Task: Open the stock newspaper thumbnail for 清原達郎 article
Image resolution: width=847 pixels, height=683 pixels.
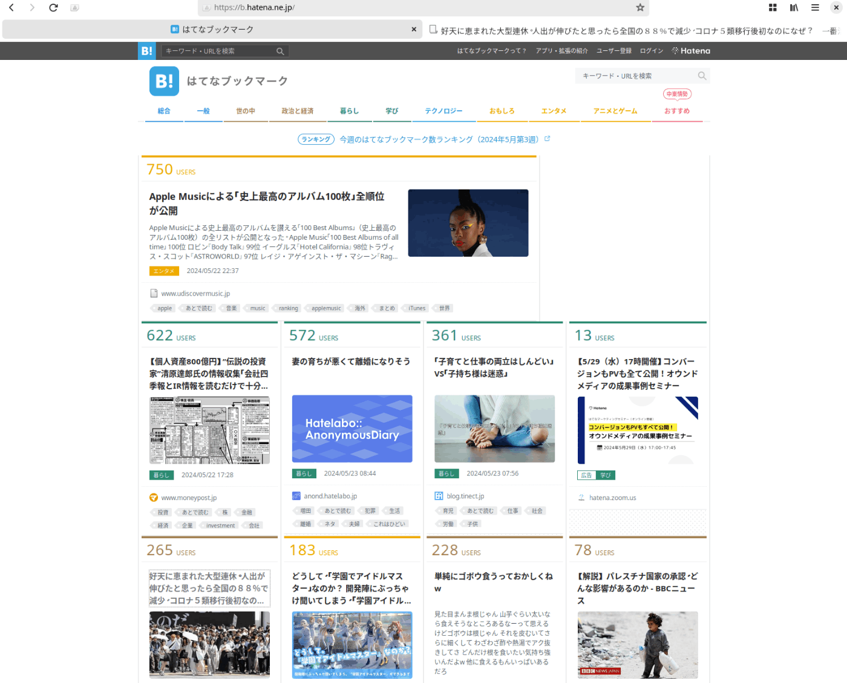Action: (209, 431)
